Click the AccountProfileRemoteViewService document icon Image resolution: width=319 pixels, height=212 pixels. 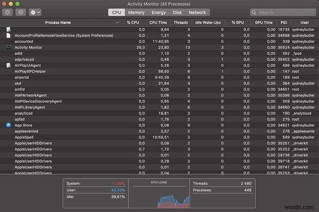coord(8,35)
